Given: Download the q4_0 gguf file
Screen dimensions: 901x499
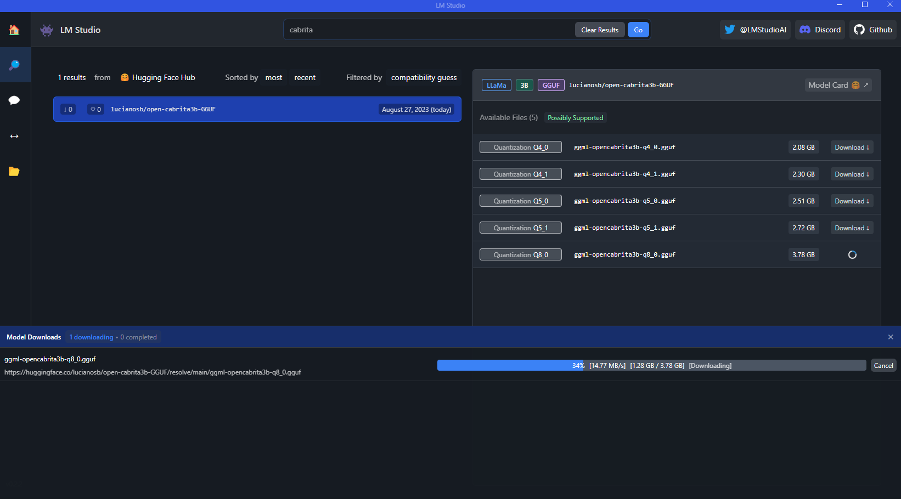Looking at the screenshot, I should point(852,148).
